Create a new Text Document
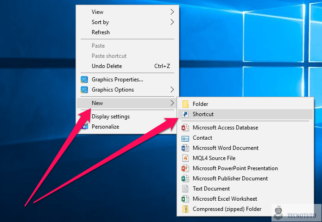322x222 pixels. [245, 189]
